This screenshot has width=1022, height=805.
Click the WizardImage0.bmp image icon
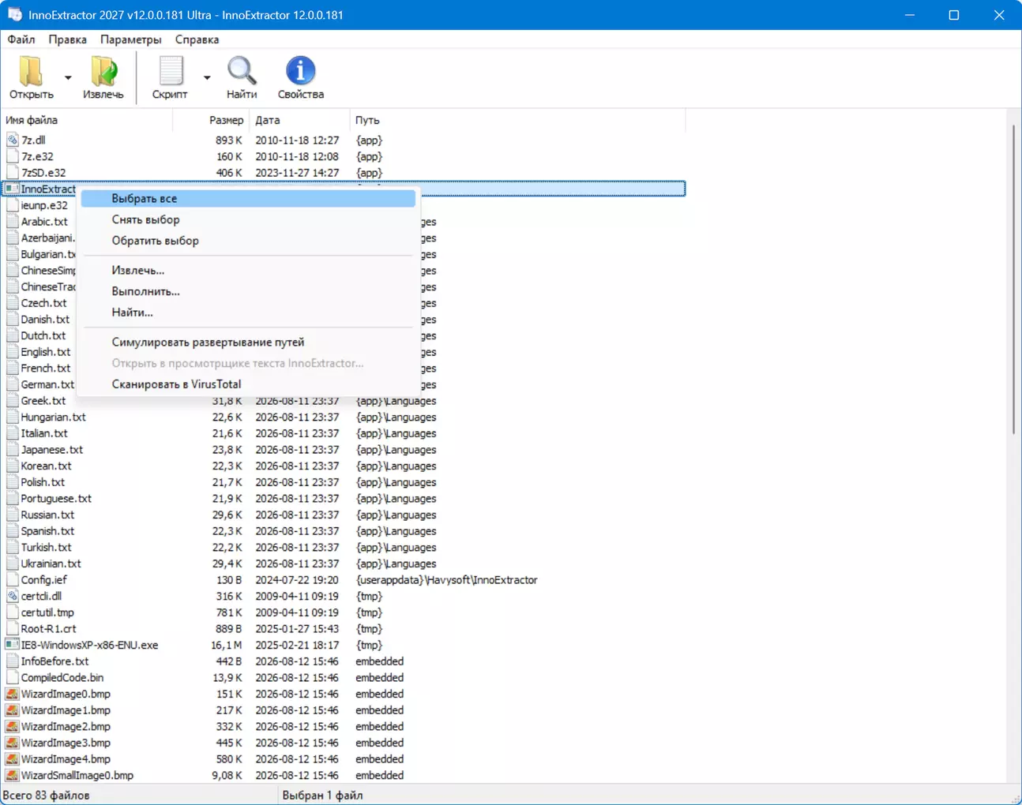pos(12,694)
